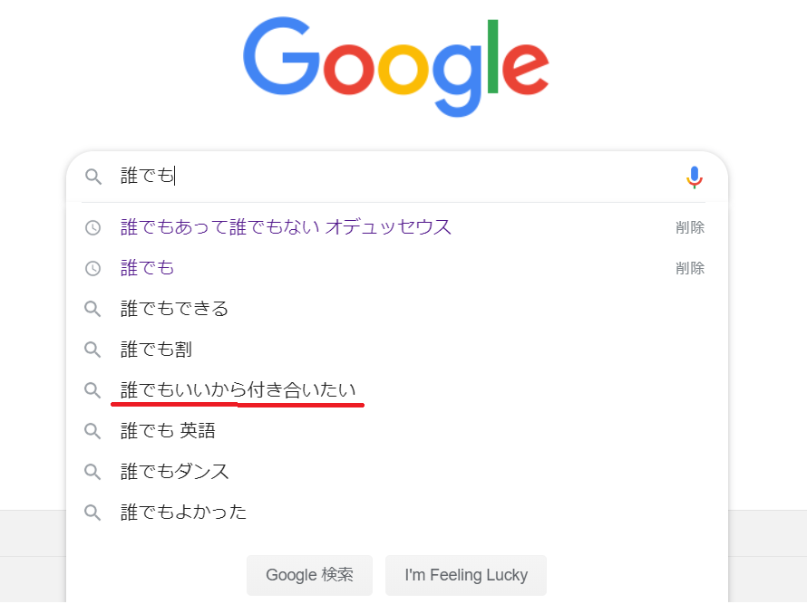The image size is (807, 604).
Task: Click the search icon next to 誰でも割
Action: (x=92, y=350)
